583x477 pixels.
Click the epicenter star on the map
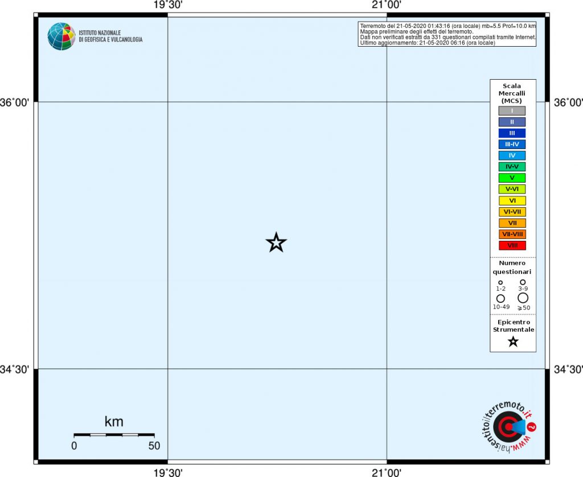(276, 242)
